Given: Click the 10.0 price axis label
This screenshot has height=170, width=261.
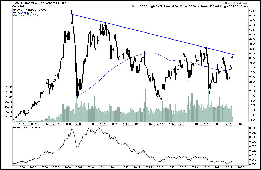Looking at the screenshot, I should (252, 110).
